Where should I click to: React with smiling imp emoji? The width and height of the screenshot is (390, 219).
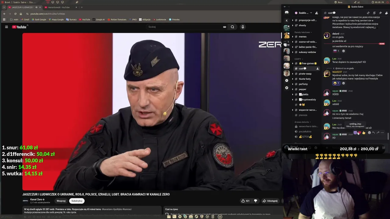tap(355, 133)
